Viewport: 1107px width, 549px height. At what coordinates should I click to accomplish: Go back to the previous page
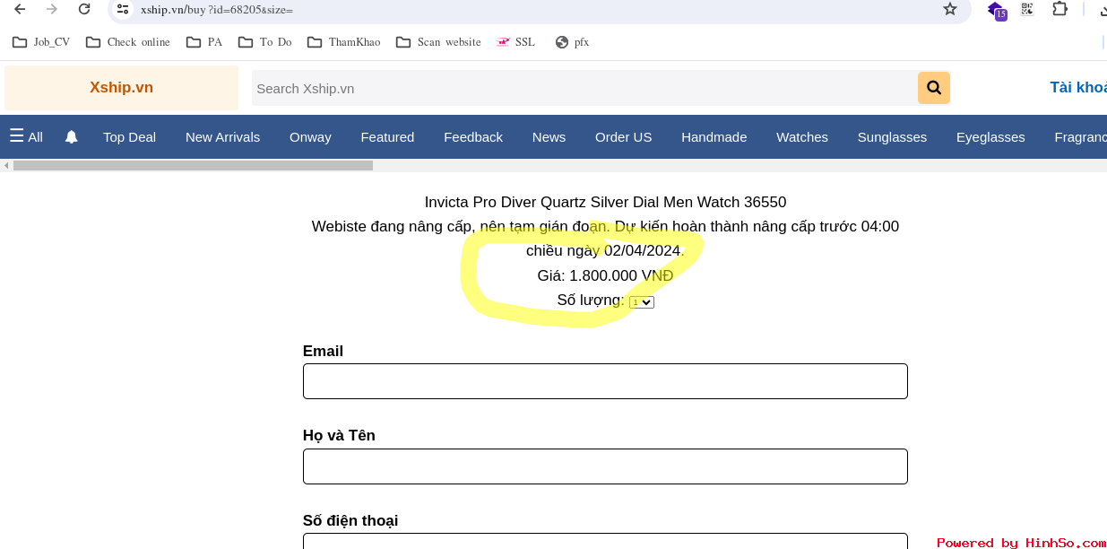pos(20,9)
